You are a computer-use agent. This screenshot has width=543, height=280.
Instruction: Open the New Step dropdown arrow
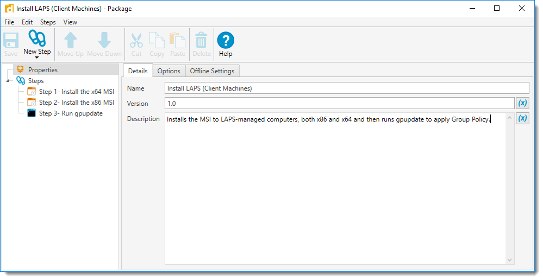pyautogui.click(x=37, y=58)
